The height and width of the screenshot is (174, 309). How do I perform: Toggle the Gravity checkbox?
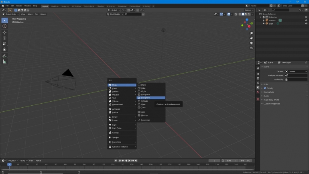(x=265, y=88)
